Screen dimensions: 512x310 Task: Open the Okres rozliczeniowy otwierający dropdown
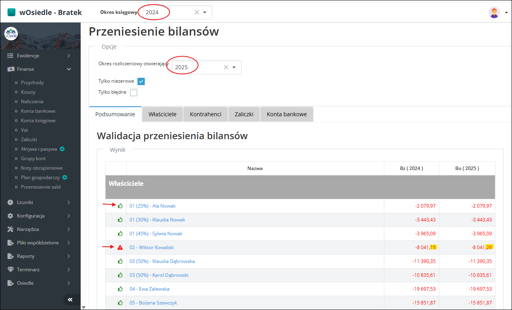click(x=234, y=67)
